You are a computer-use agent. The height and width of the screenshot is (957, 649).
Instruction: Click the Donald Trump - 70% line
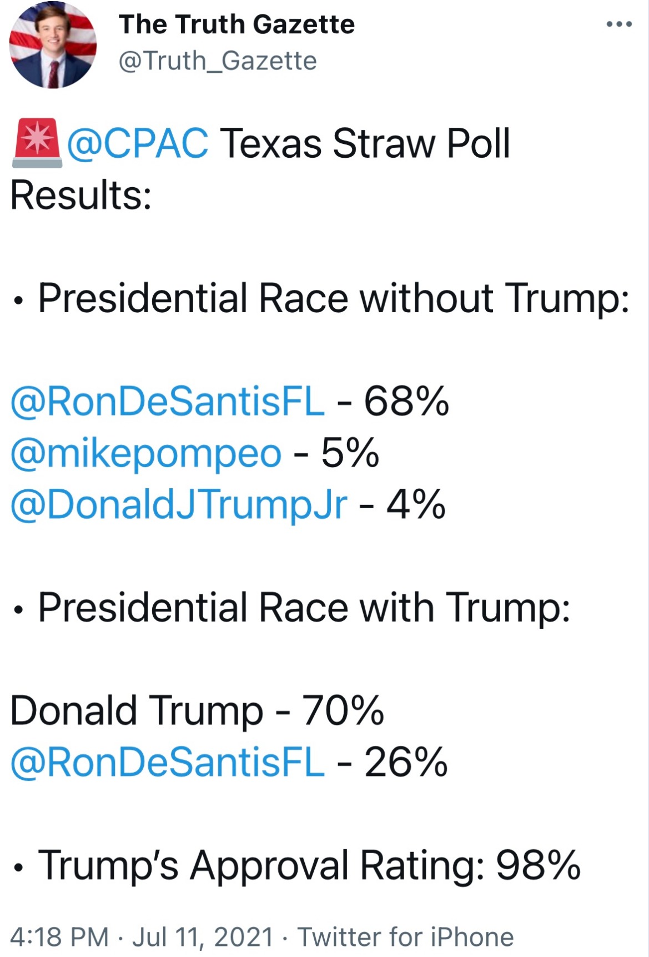pos(197,711)
